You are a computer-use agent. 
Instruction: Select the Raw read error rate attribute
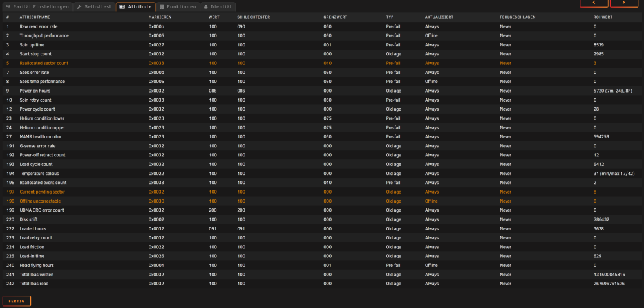pyautogui.click(x=39, y=26)
